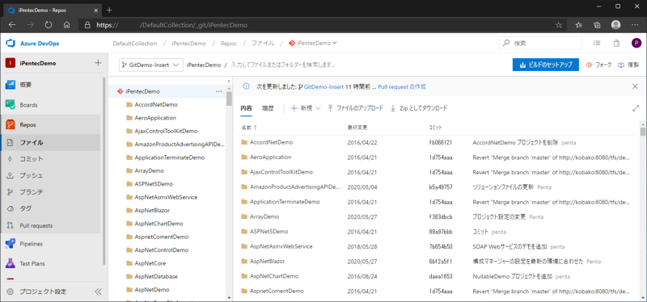Viewport: 647px width, 302px height.
Task: Open the Repos section
Action: [27, 125]
